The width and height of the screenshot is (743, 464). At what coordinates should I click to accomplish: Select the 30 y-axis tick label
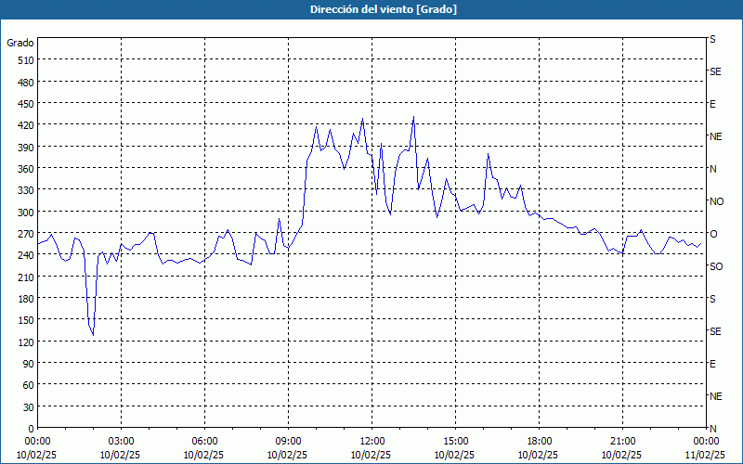[x=29, y=407]
